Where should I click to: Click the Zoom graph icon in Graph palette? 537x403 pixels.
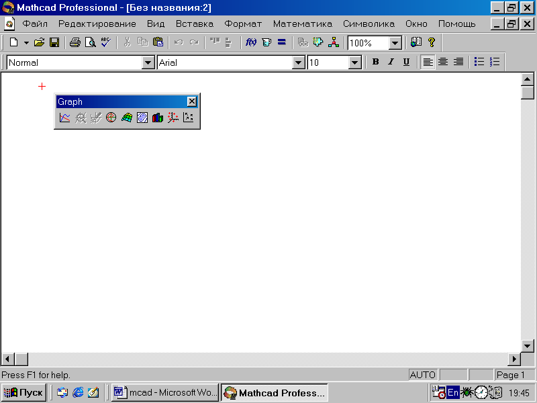(81, 118)
